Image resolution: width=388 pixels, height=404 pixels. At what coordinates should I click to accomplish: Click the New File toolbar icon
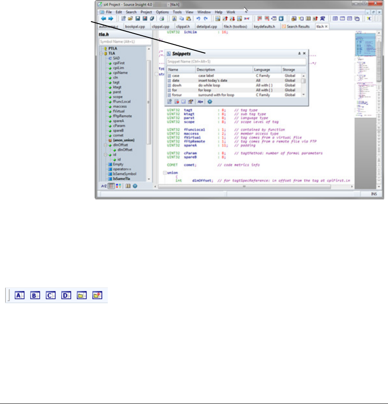(x=124, y=19)
